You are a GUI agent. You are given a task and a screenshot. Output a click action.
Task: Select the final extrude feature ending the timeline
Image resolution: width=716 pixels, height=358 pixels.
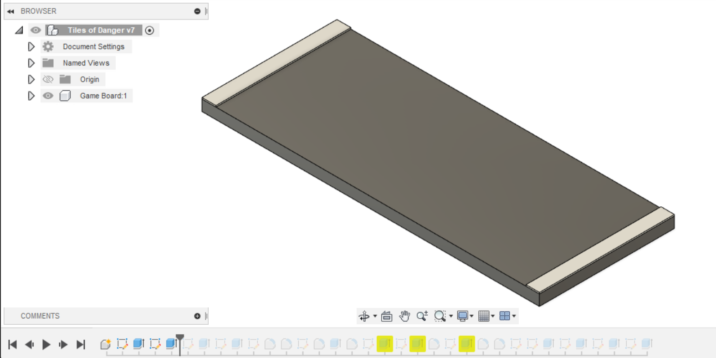coord(647,344)
